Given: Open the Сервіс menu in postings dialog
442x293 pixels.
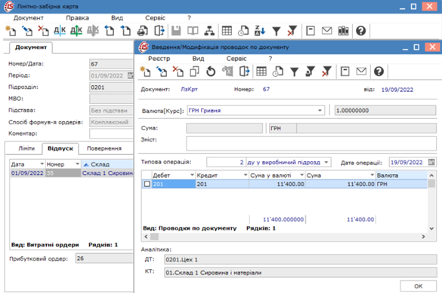Looking at the screenshot, I should coord(236,59).
